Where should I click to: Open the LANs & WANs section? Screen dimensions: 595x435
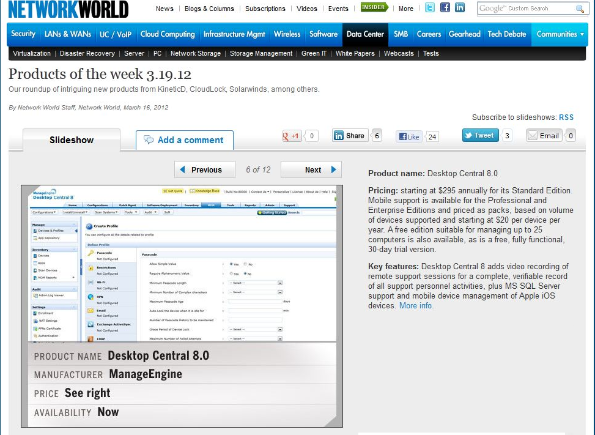[67, 34]
